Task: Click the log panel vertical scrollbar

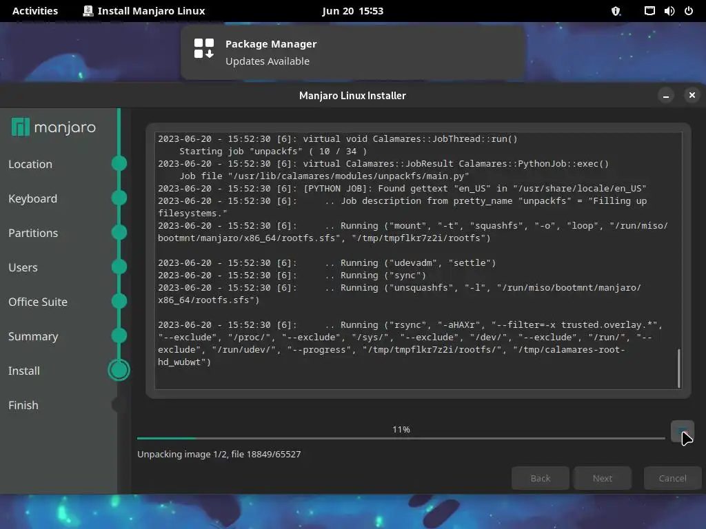Action: (679, 368)
